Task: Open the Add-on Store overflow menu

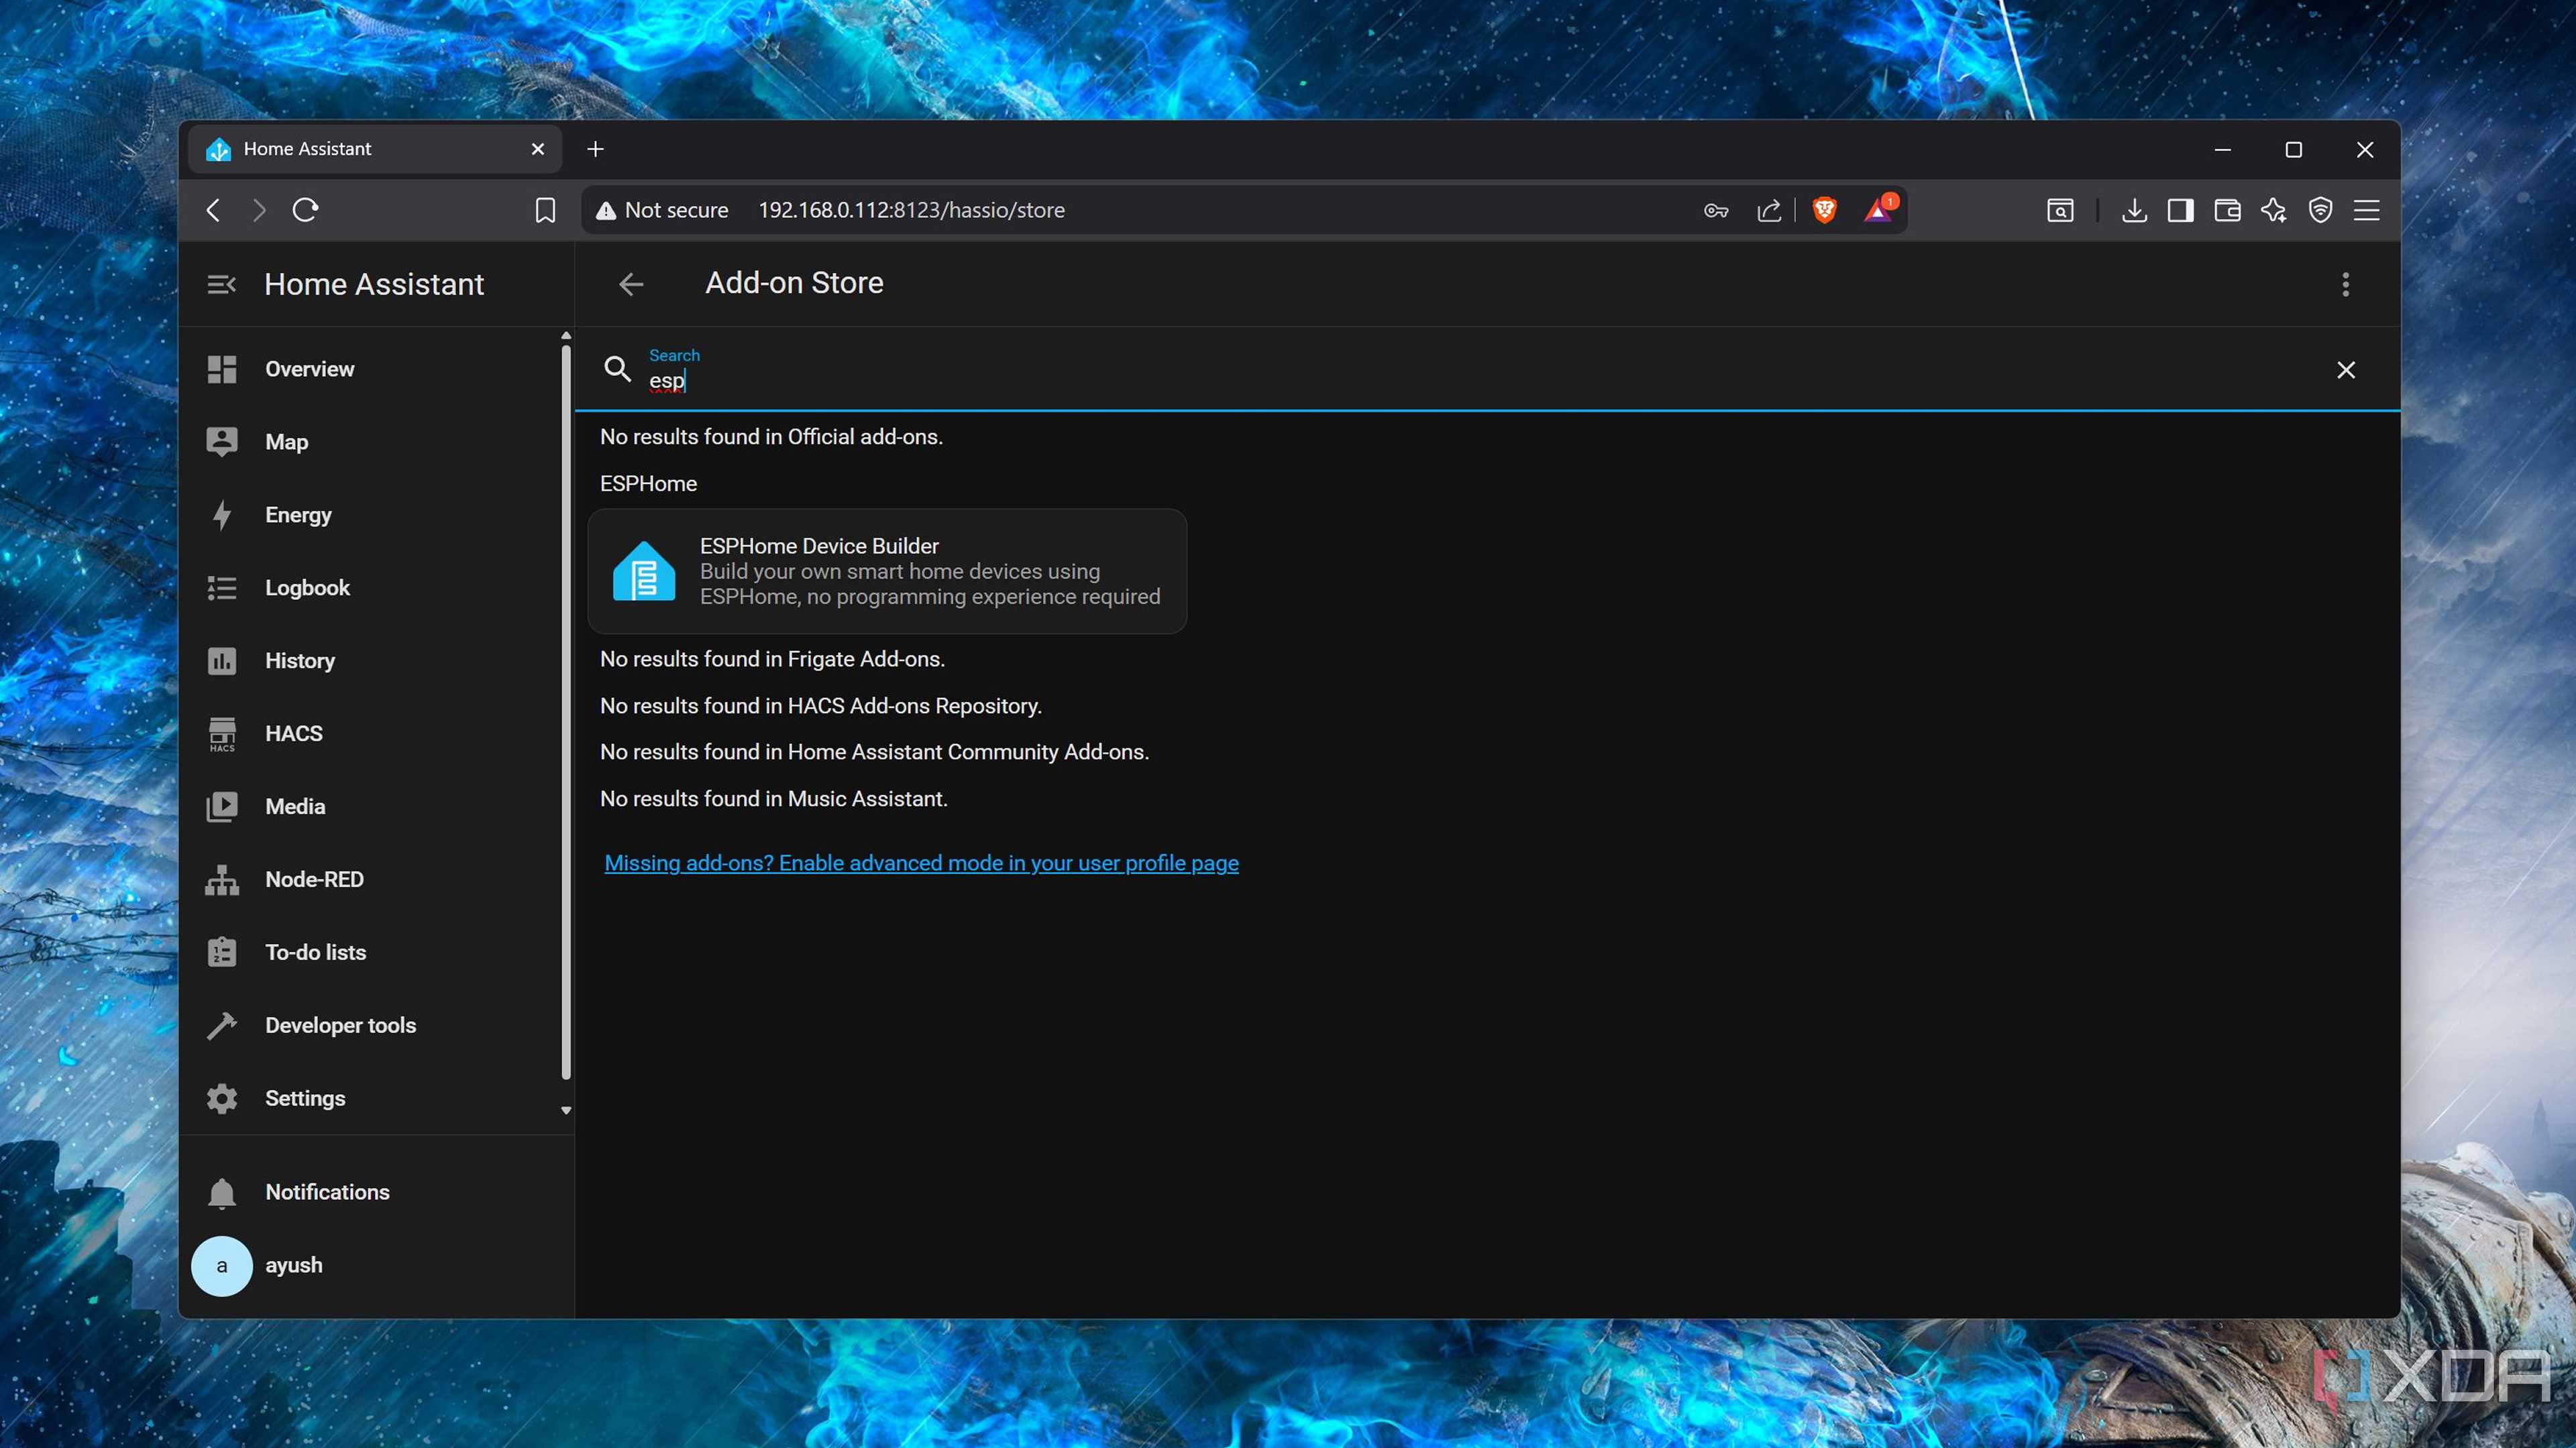Action: tap(2346, 285)
